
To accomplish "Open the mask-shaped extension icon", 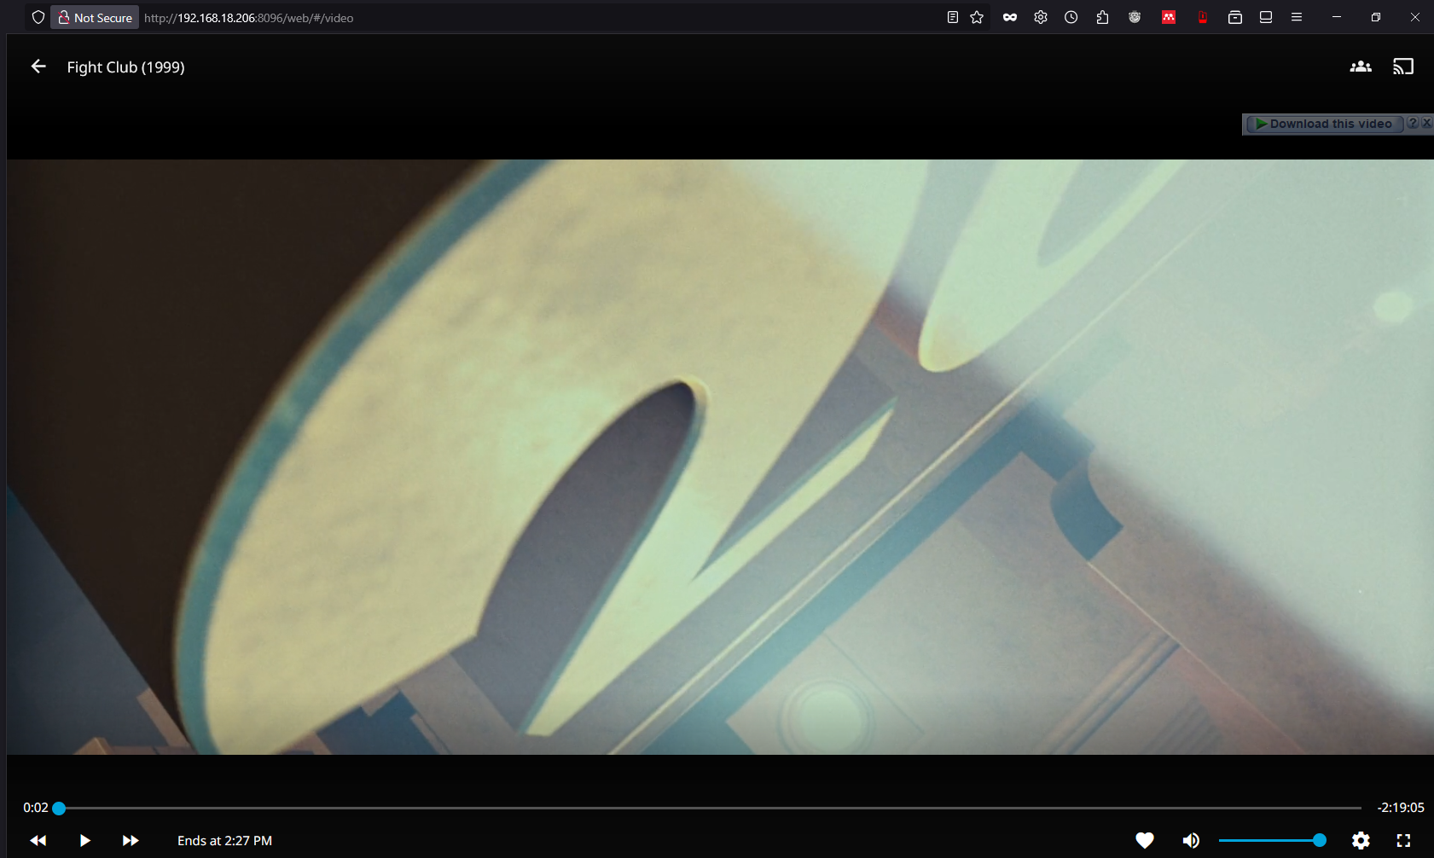I will pos(1010,17).
